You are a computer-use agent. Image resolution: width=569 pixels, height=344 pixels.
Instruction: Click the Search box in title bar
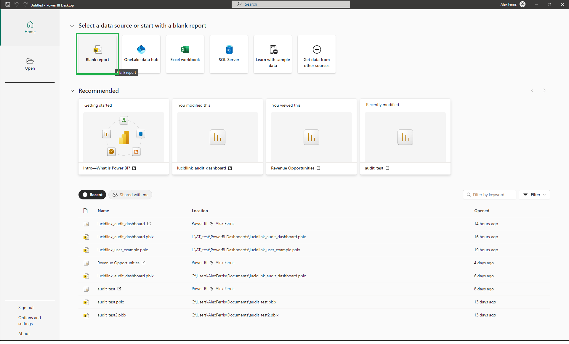[x=291, y=4]
